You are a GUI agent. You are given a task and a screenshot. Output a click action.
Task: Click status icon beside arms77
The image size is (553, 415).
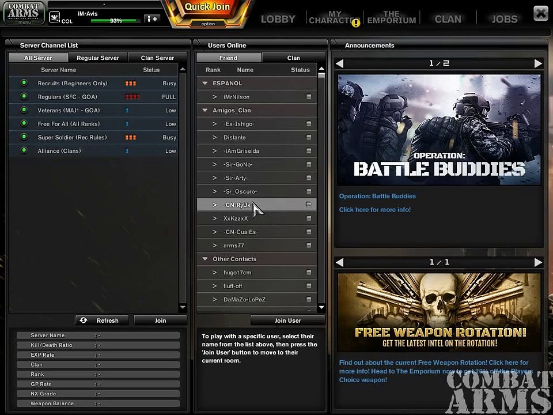[x=309, y=246]
